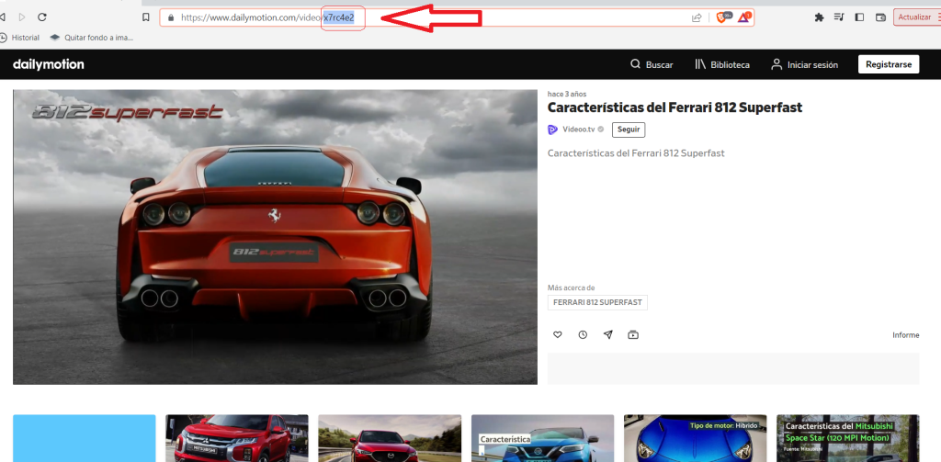The height and width of the screenshot is (462, 941).
Task: Open the 'Tipo de motor: Híbrido' thumbnail
Action: point(695,438)
